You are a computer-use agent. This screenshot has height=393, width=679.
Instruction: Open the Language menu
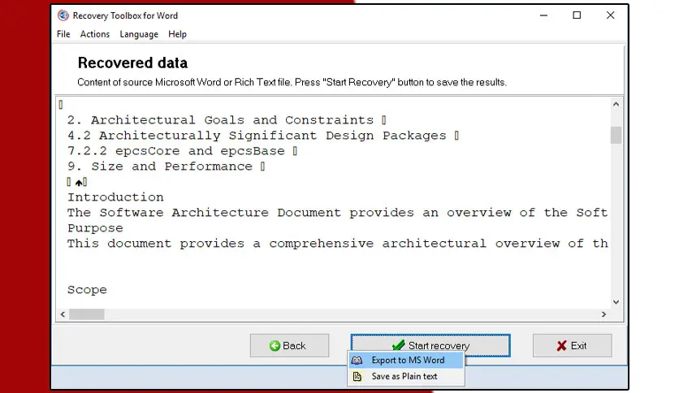click(139, 34)
